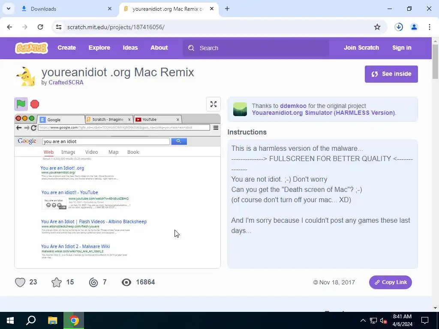The height and width of the screenshot is (329, 439).
Task: Click Join Scratch
Action: tap(361, 48)
